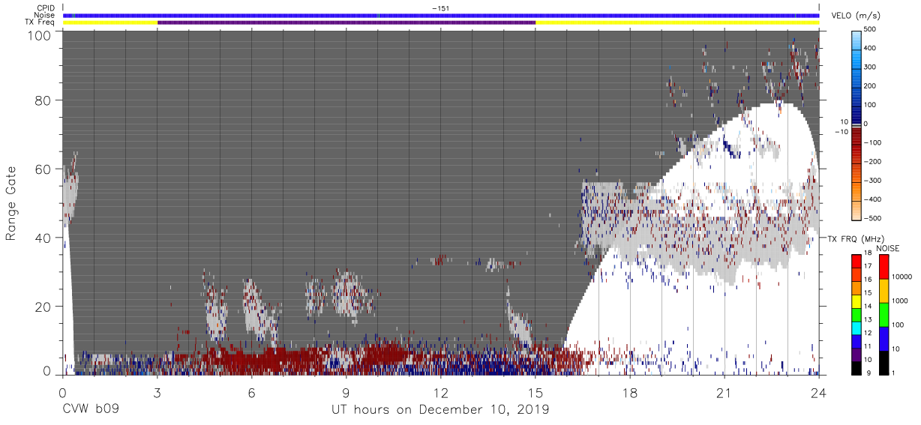Click the "NOISE" legend title
The width and height of the screenshot is (921, 425).
click(x=886, y=248)
